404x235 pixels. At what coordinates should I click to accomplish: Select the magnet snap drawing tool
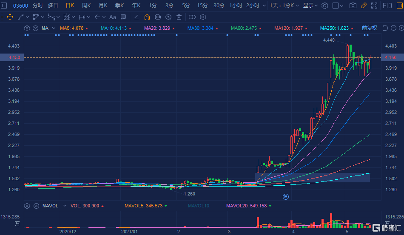tap(147, 17)
